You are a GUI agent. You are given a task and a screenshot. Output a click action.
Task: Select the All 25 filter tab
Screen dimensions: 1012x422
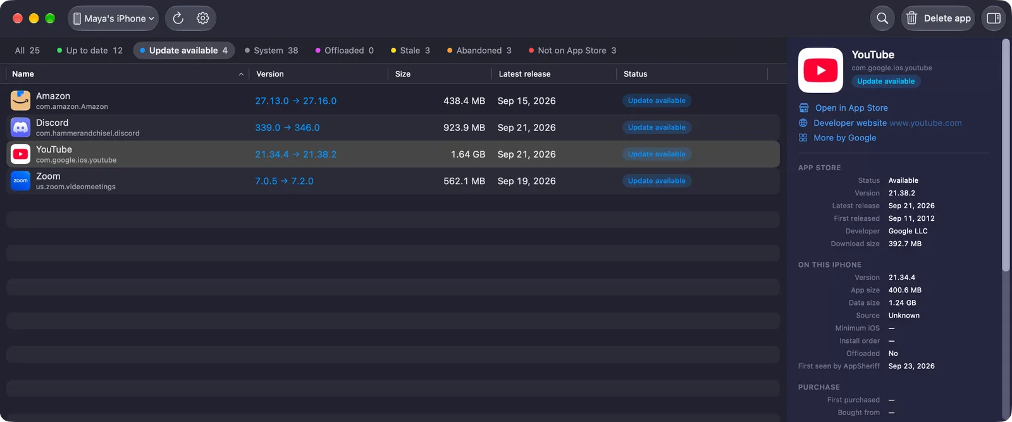(27, 51)
